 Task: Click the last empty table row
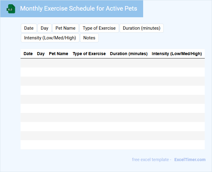112,145
